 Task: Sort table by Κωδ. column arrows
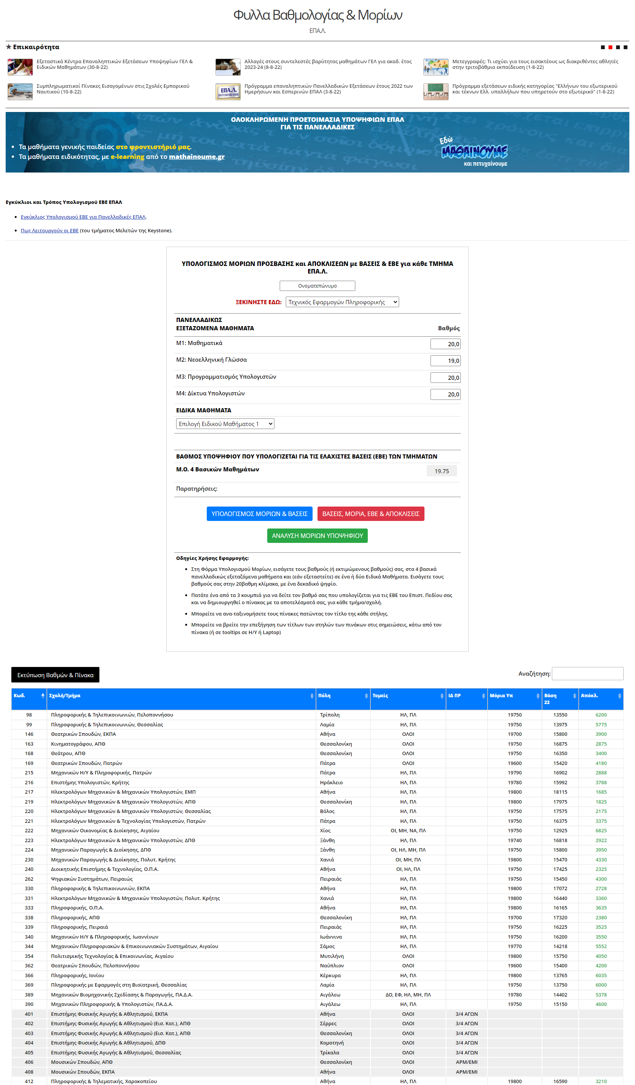click(x=43, y=695)
